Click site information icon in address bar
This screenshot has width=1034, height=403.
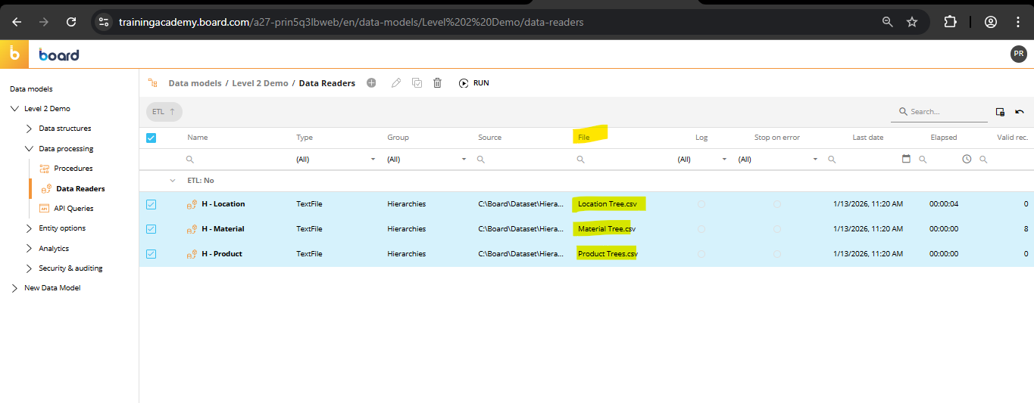point(105,22)
